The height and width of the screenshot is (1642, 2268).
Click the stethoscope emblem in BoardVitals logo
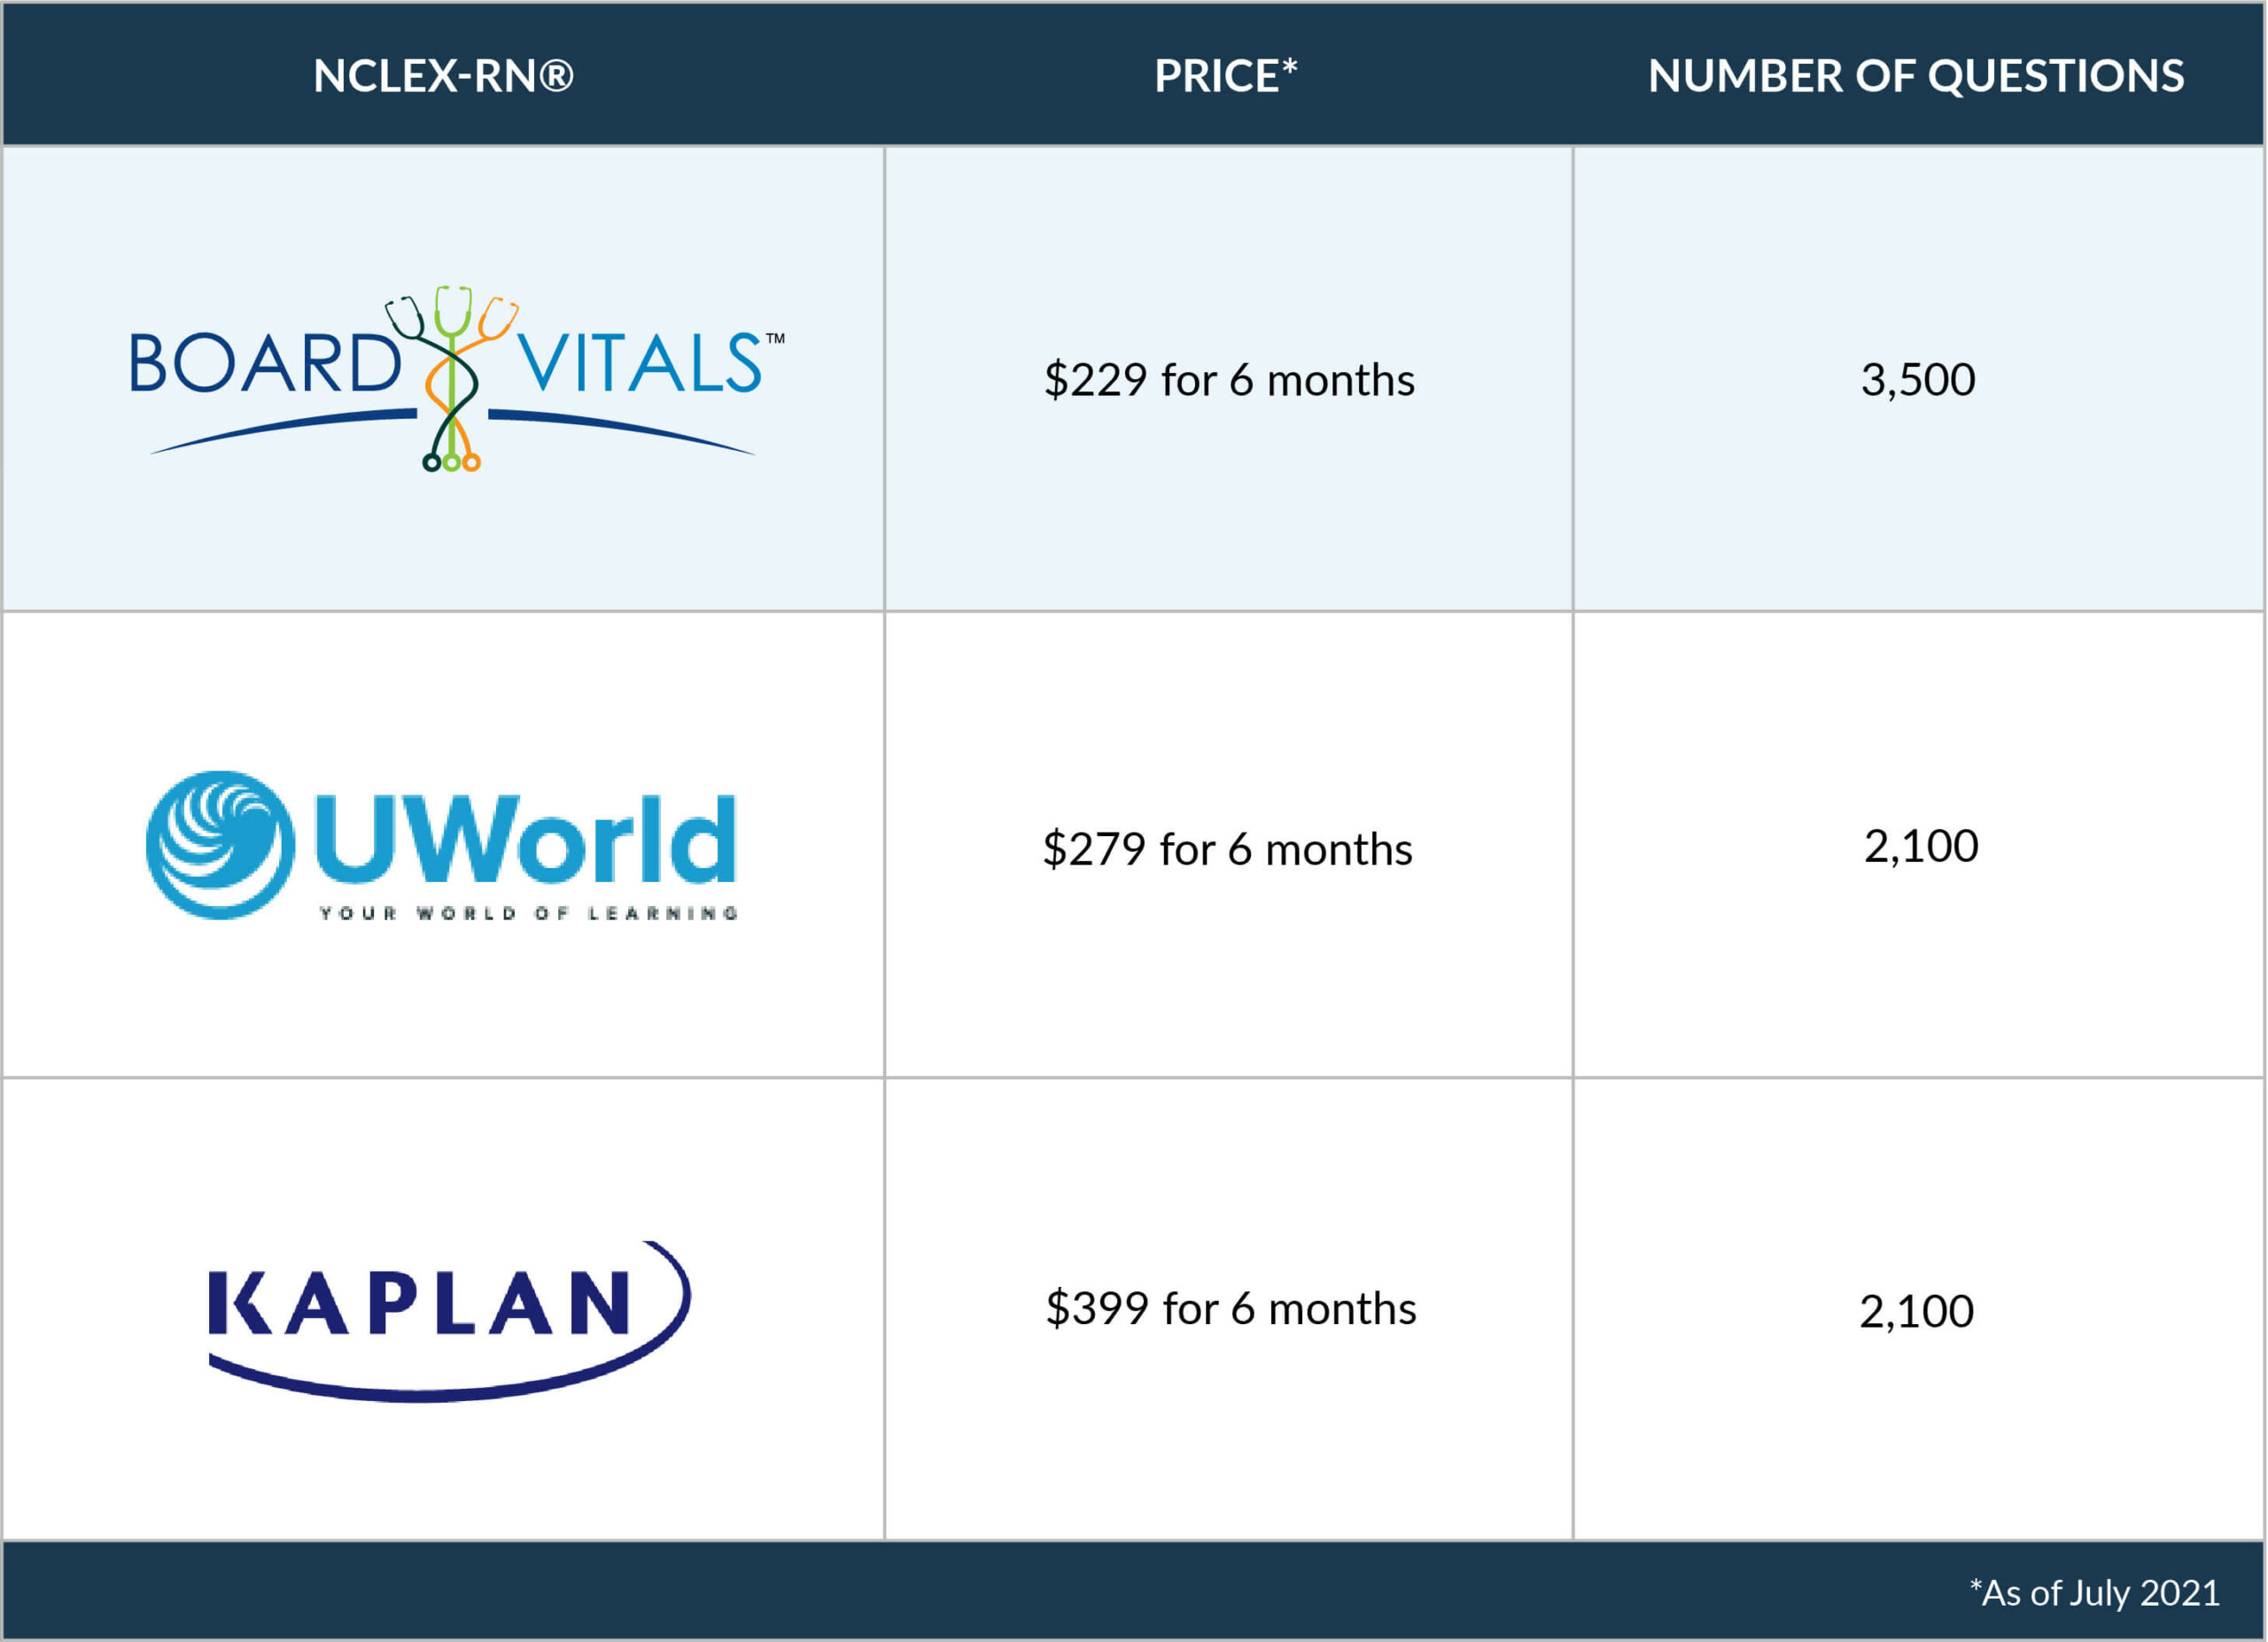tap(452, 379)
